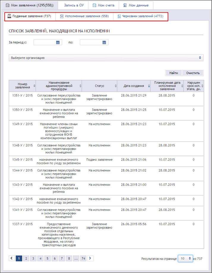The image size is (212, 273).
Task: Focus the по end date field
Action: [94, 42]
